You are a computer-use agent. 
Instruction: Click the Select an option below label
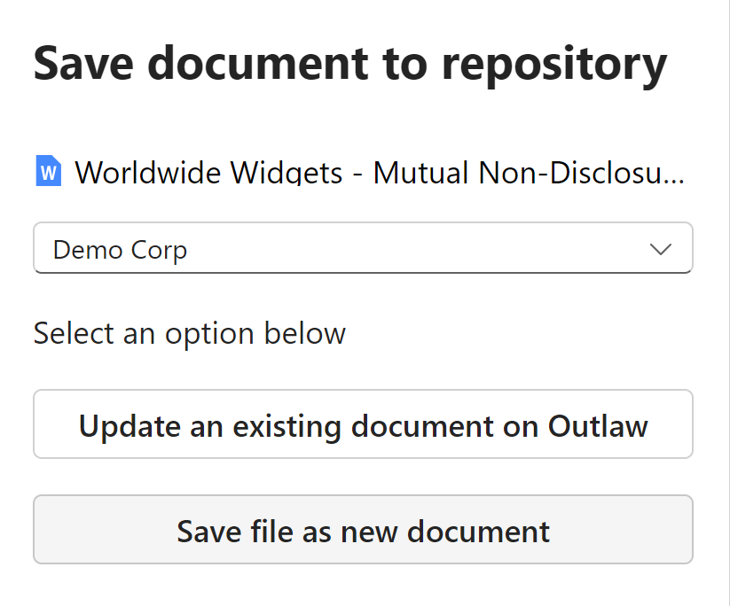click(x=189, y=334)
